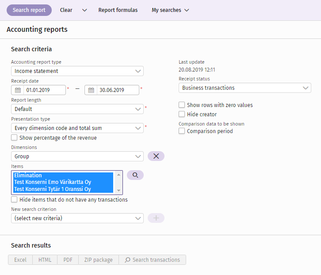Check the Comparison period option
Screen dimensions: 321x275
pos(182,131)
